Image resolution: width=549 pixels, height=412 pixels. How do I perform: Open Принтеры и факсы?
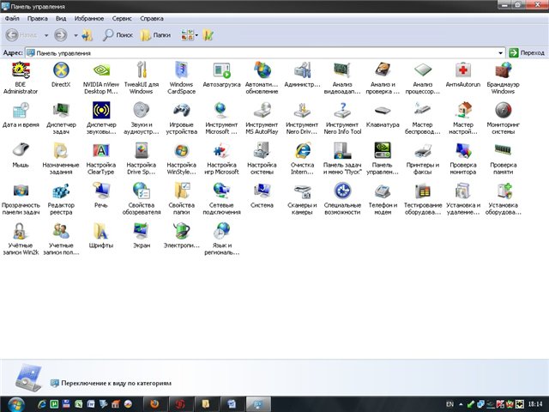point(423,158)
